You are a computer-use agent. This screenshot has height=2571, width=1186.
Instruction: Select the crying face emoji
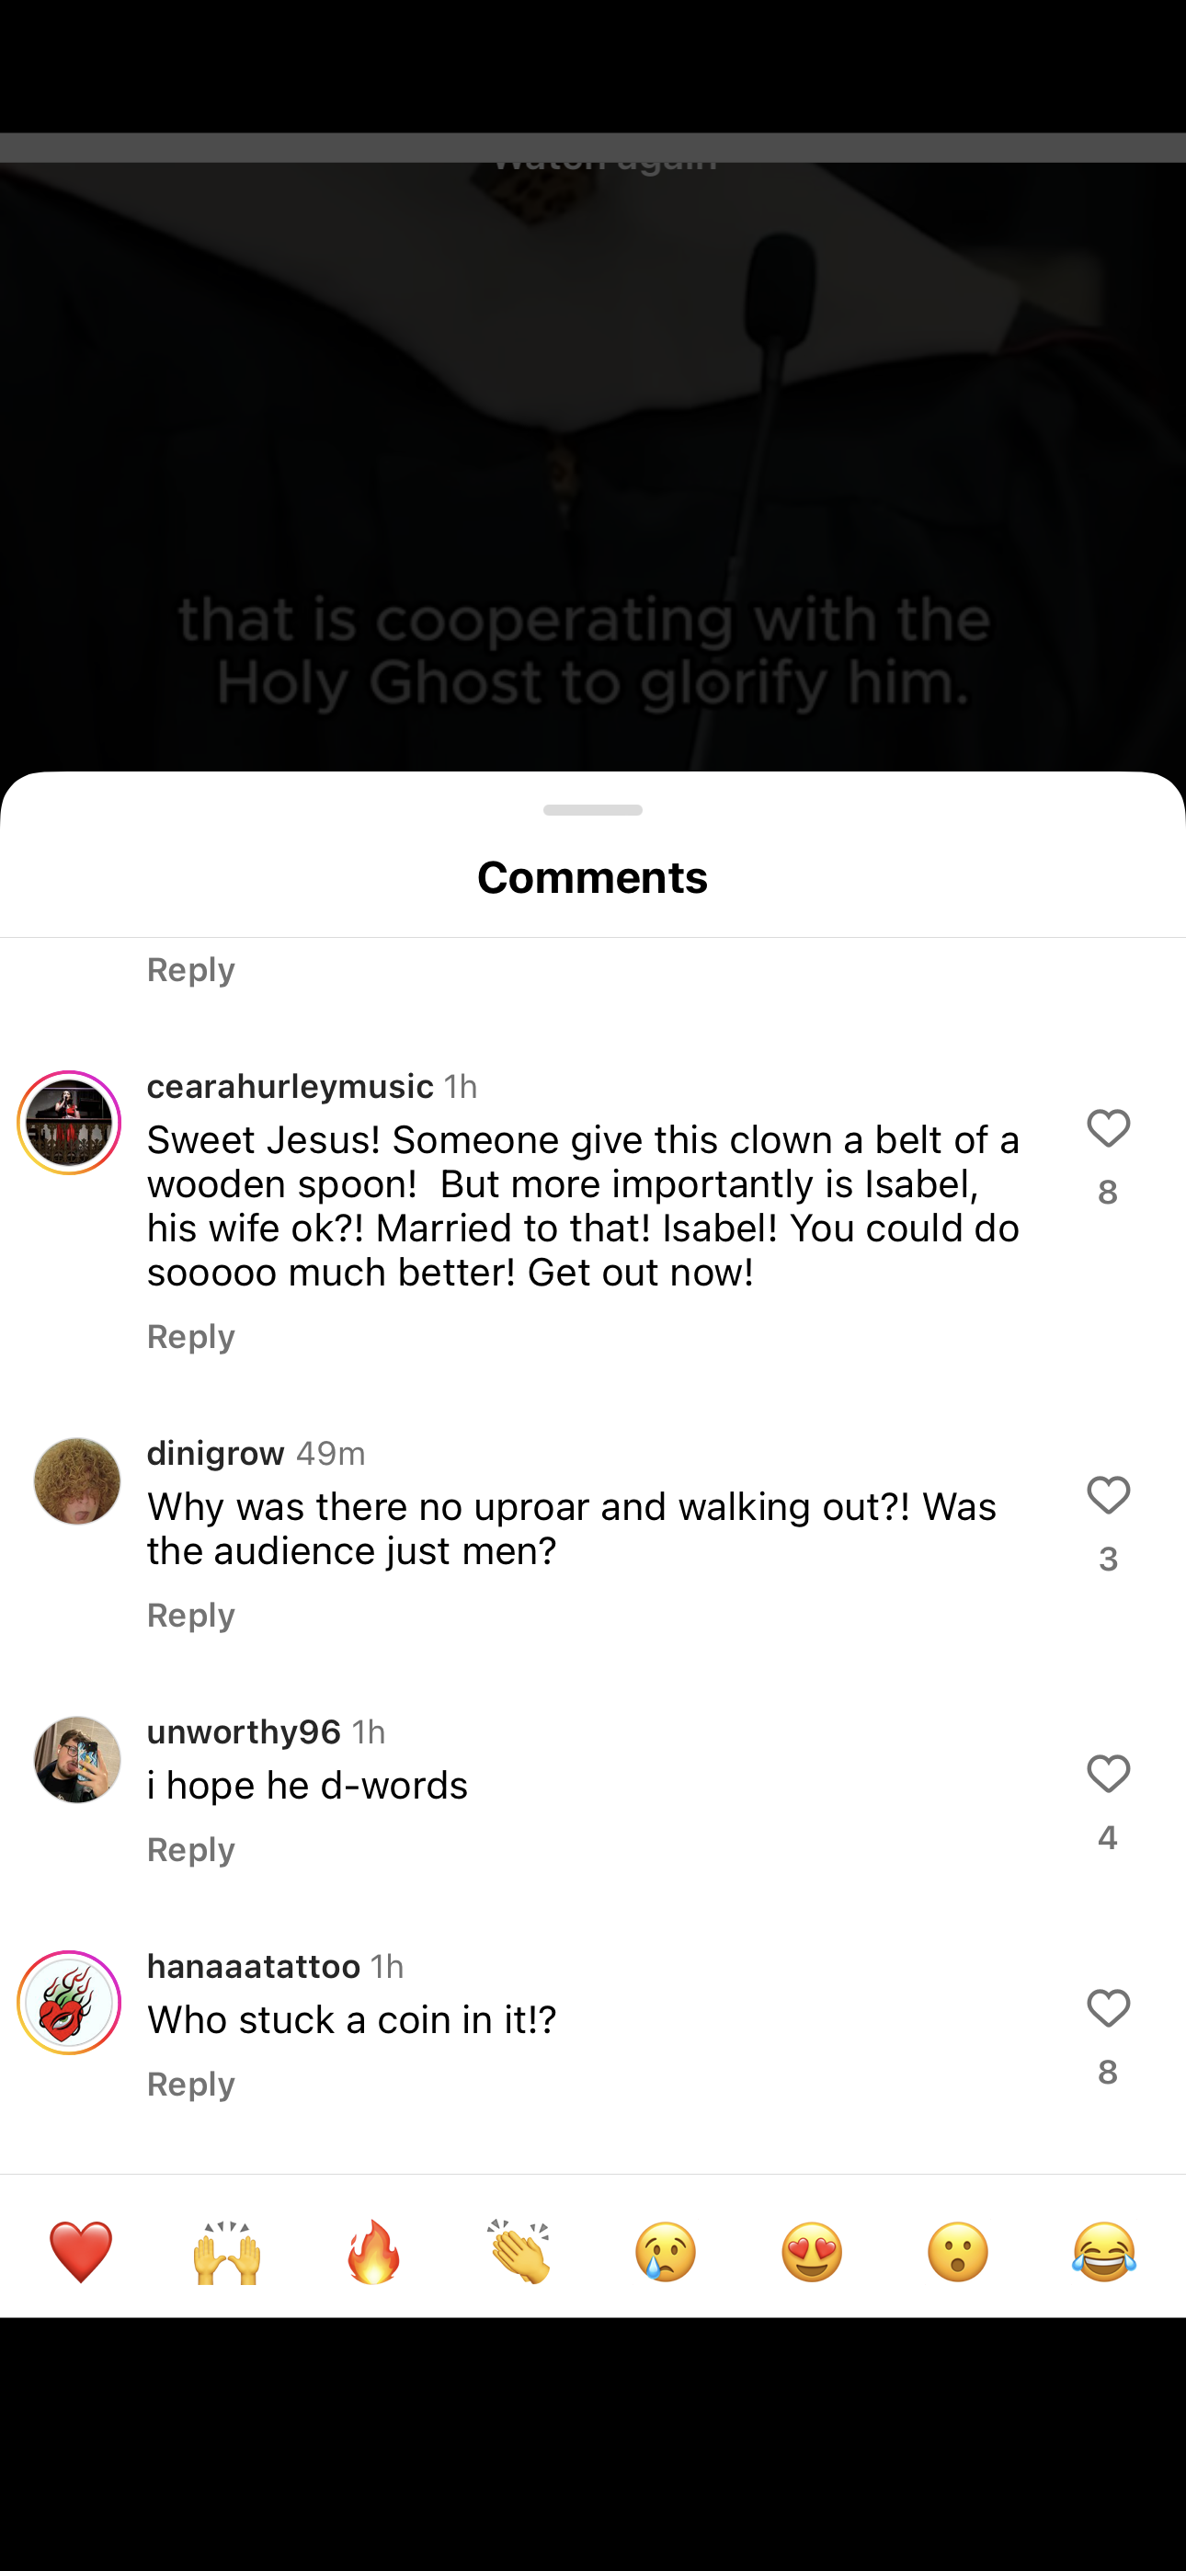[666, 2252]
